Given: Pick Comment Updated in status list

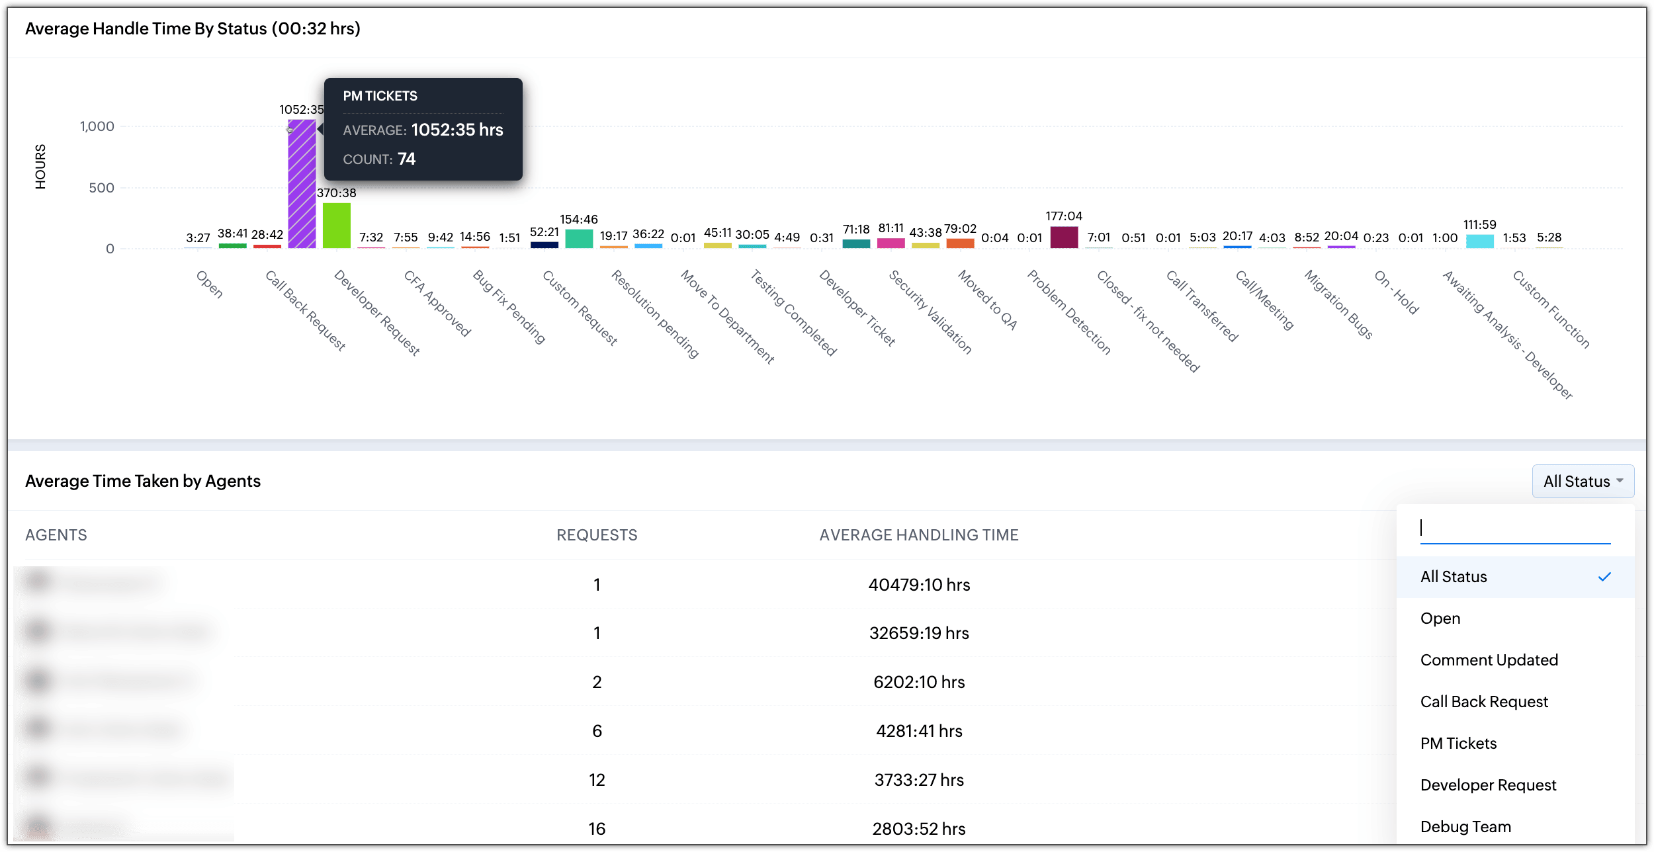Looking at the screenshot, I should tap(1489, 660).
